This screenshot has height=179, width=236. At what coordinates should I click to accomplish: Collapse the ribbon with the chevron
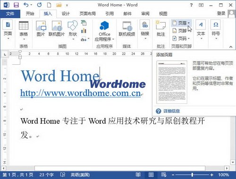point(231,47)
